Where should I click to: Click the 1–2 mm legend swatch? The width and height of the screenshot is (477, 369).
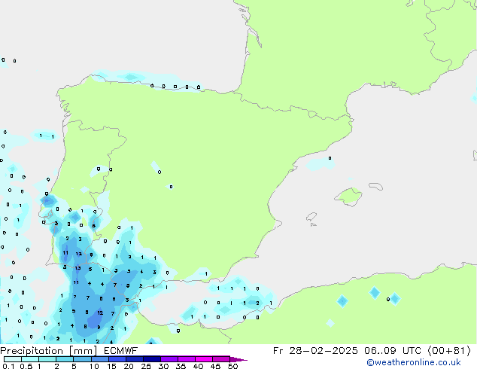47,359
